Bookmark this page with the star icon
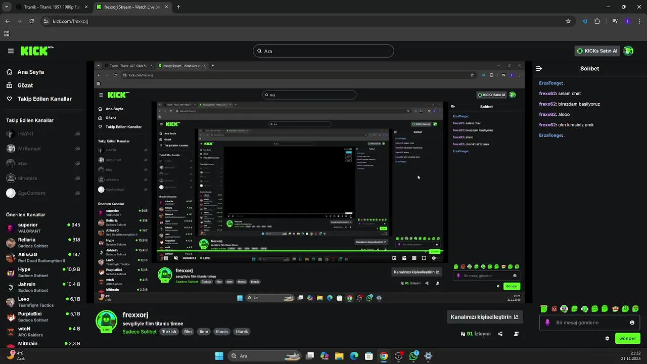 568,21
